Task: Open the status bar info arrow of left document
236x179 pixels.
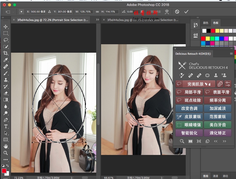Action: click(x=71, y=177)
